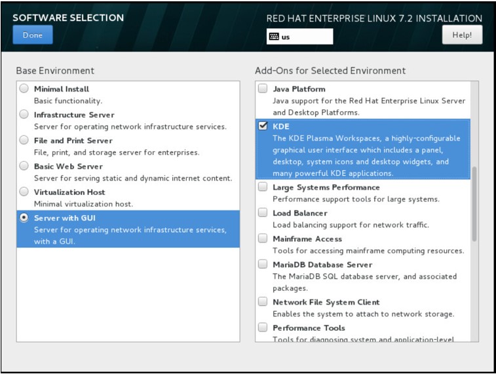
Task: Uncheck the KDE add-on checkbox
Action: pyautogui.click(x=263, y=126)
